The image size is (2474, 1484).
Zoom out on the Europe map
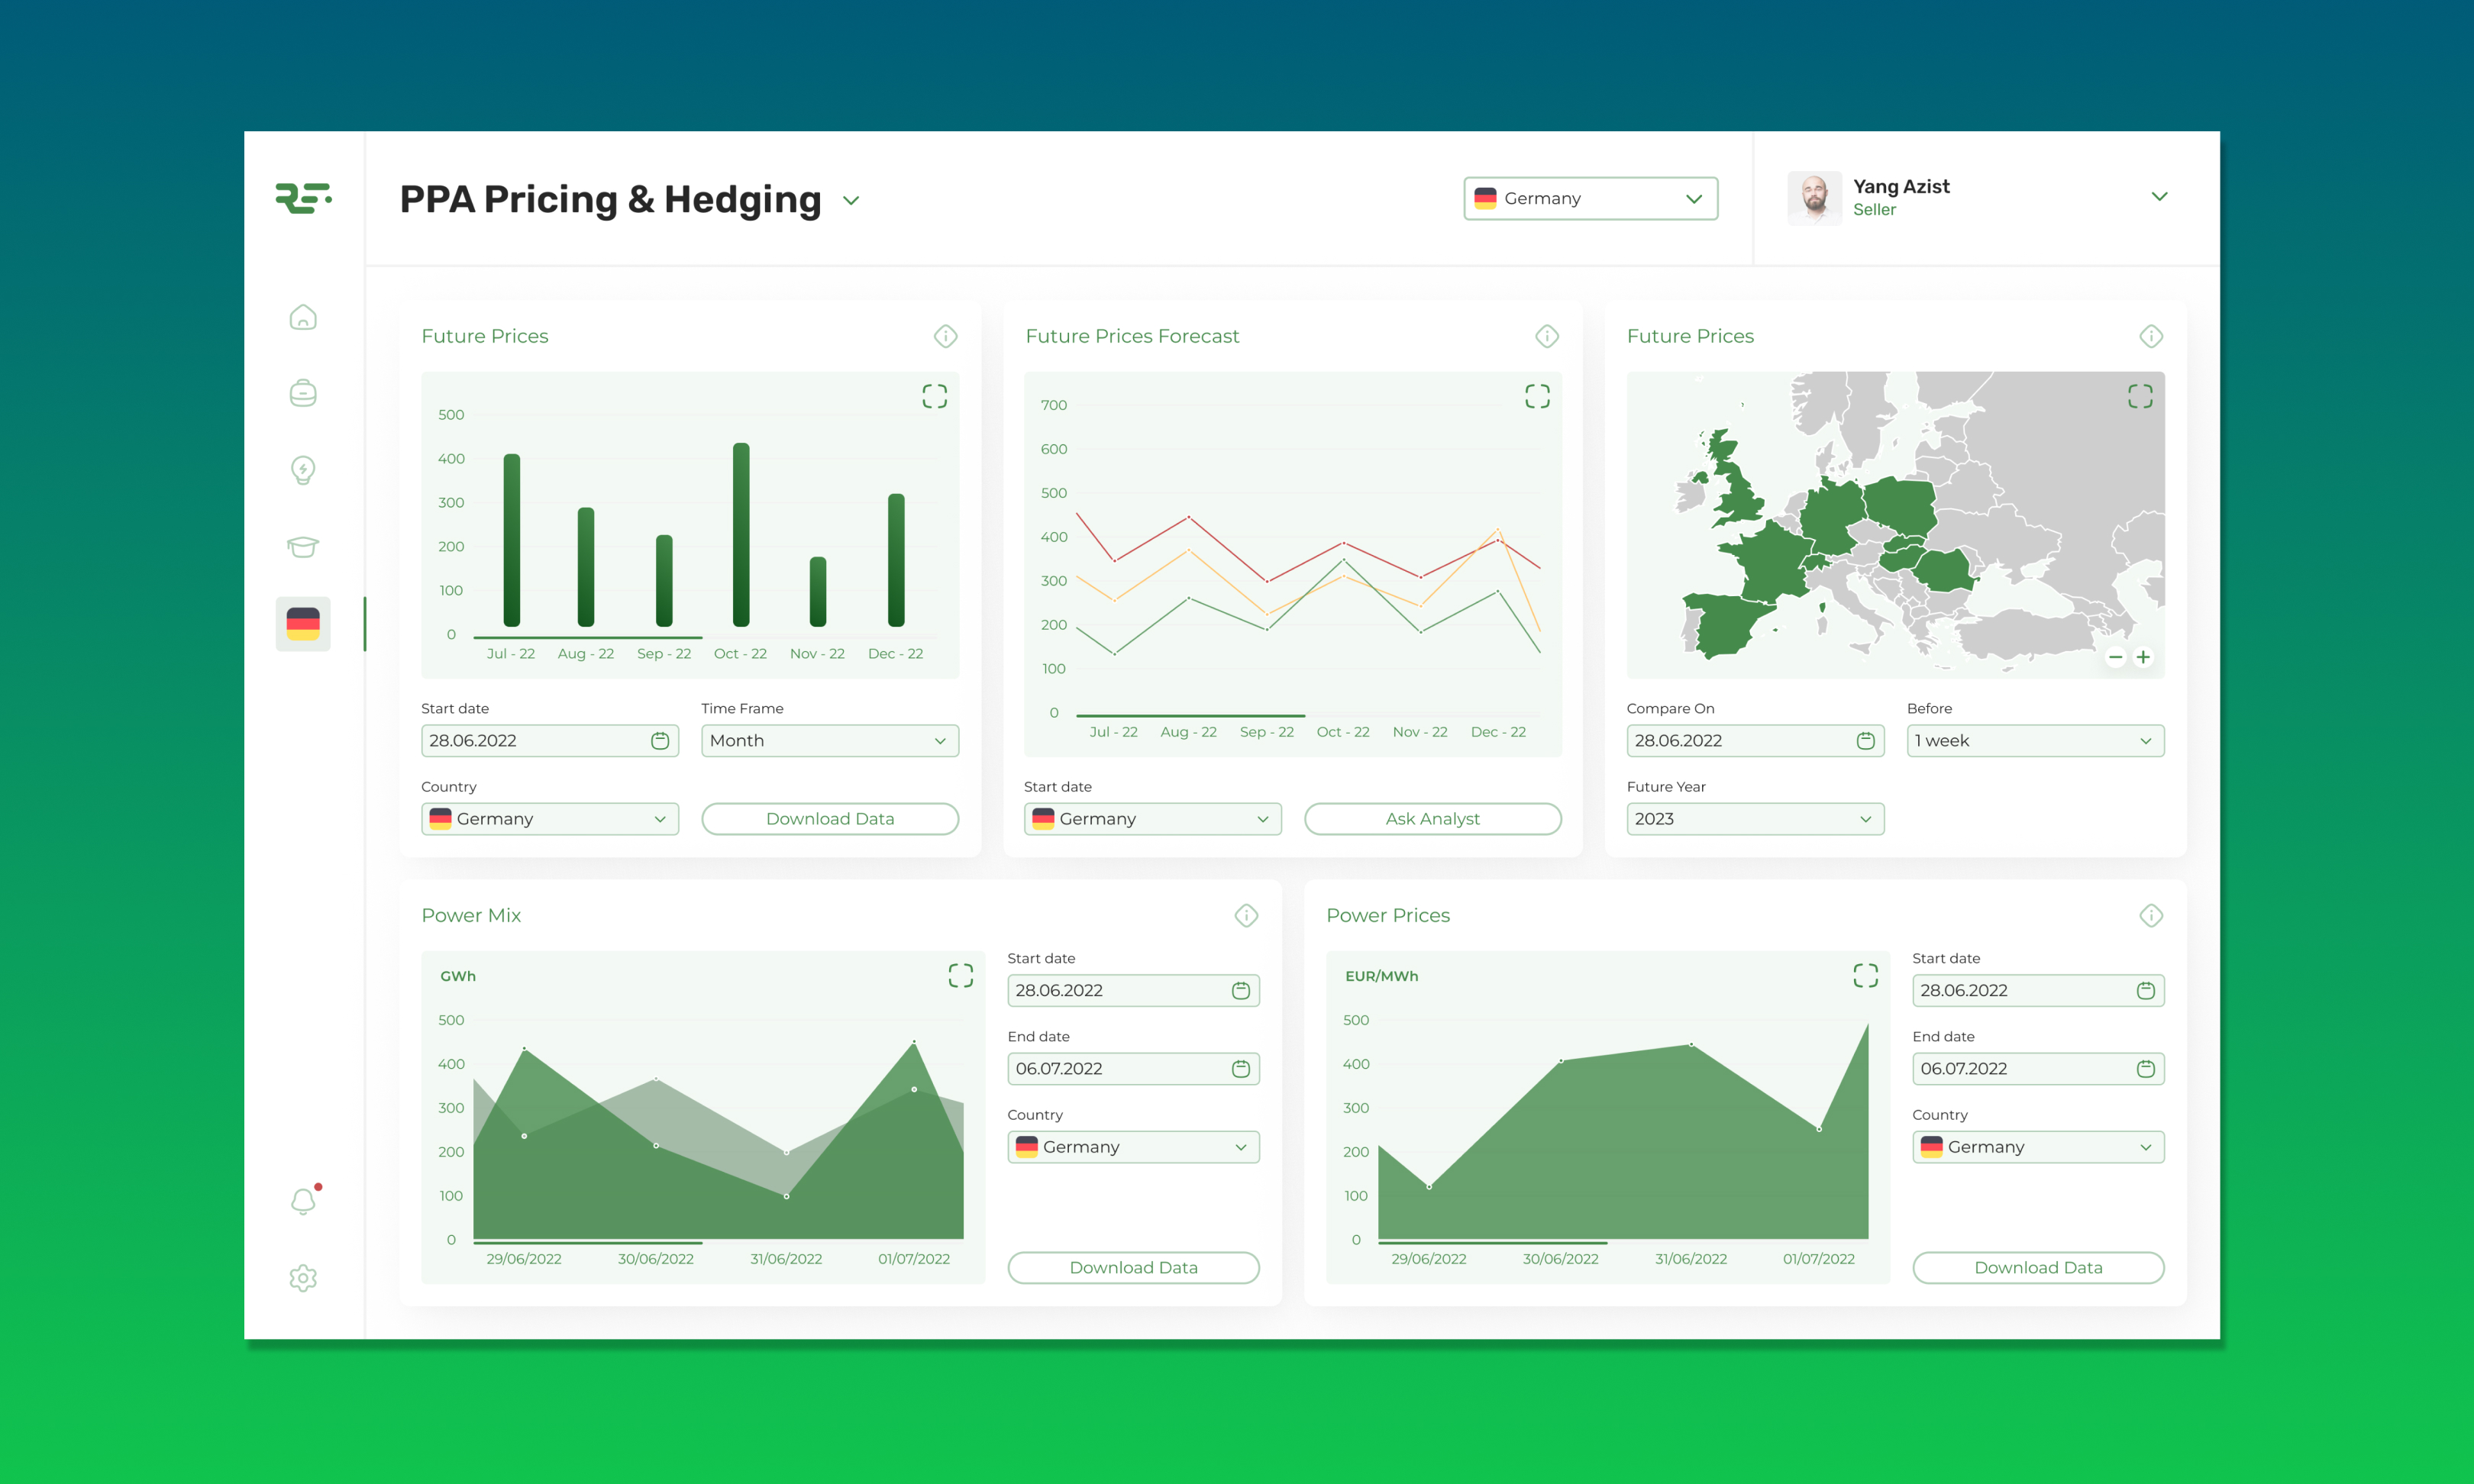(2115, 657)
